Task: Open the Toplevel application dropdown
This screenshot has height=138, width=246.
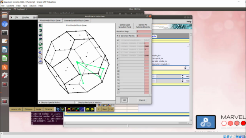Action: (20, 9)
